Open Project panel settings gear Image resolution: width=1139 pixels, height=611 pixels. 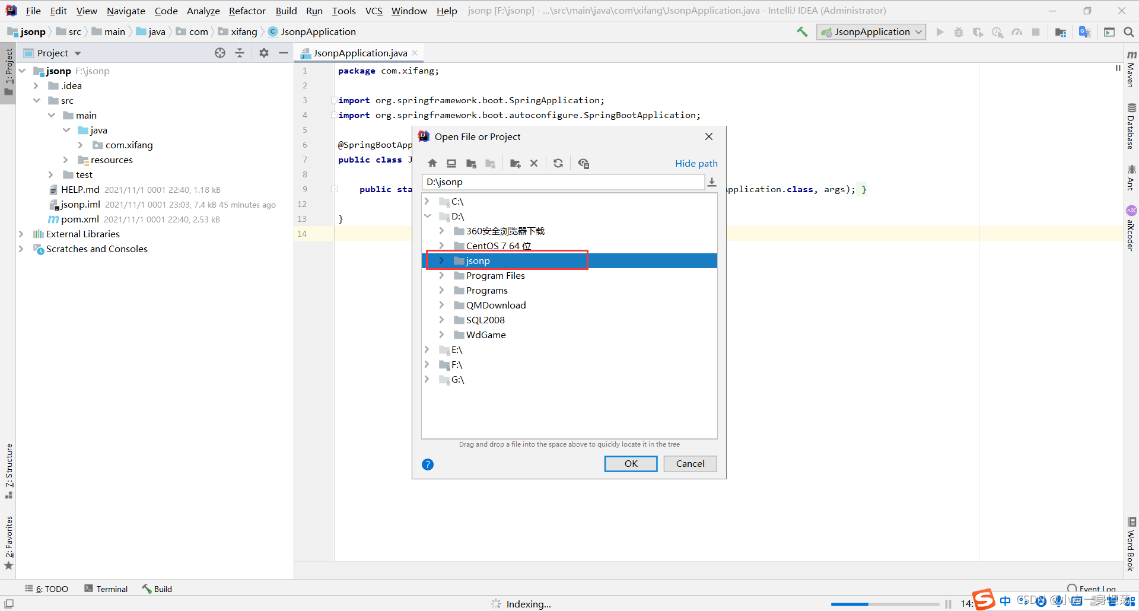coord(264,53)
